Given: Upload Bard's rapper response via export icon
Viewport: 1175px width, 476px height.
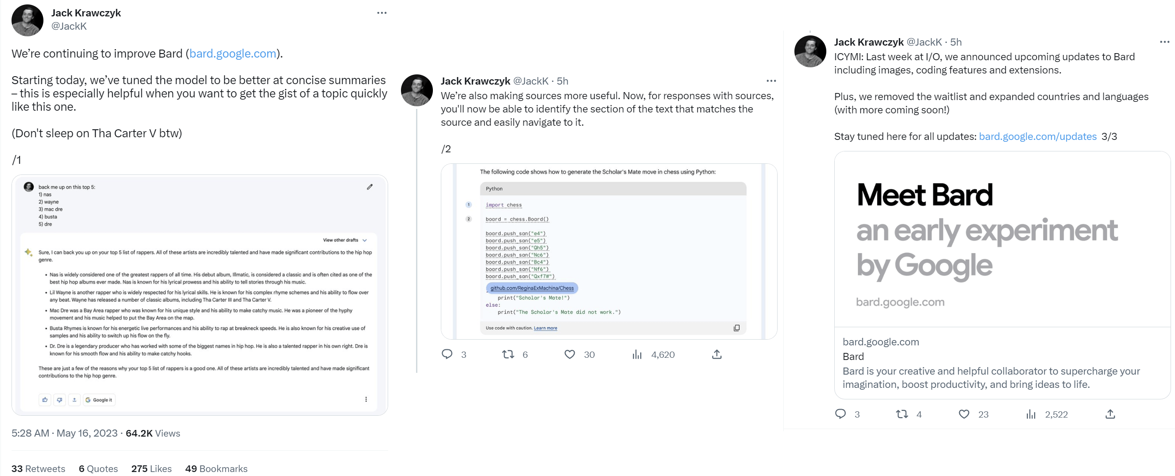Looking at the screenshot, I should [x=74, y=400].
